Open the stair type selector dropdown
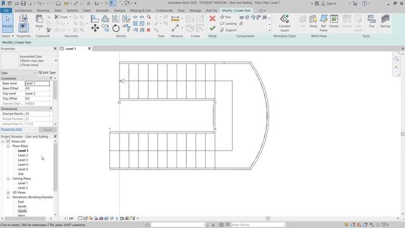The image size is (405, 228). pyautogui.click(x=56, y=61)
